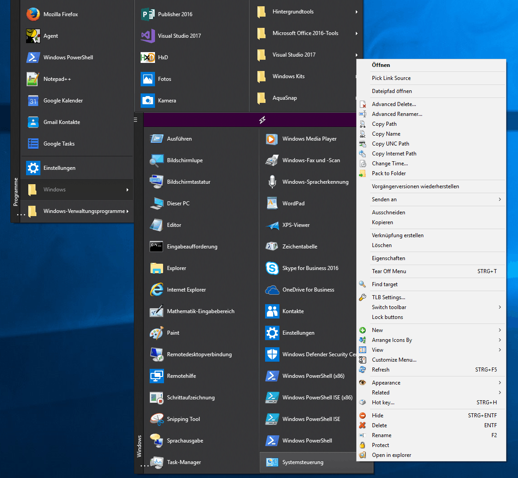Open OneDrive for Business
Screen dimensions: 518x478
308,290
